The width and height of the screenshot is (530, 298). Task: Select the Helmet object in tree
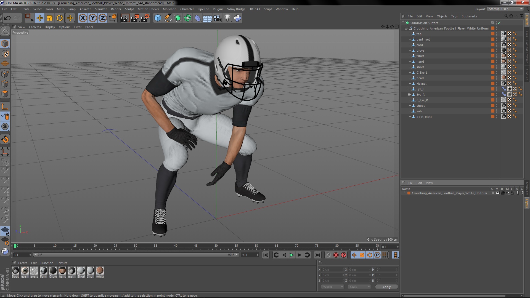pos(421,84)
